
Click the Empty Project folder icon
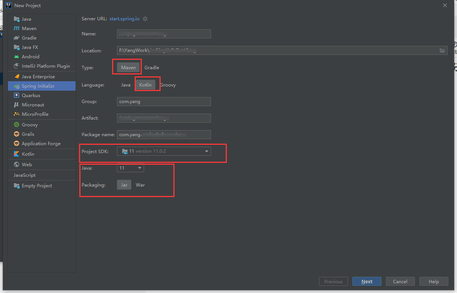pos(17,185)
